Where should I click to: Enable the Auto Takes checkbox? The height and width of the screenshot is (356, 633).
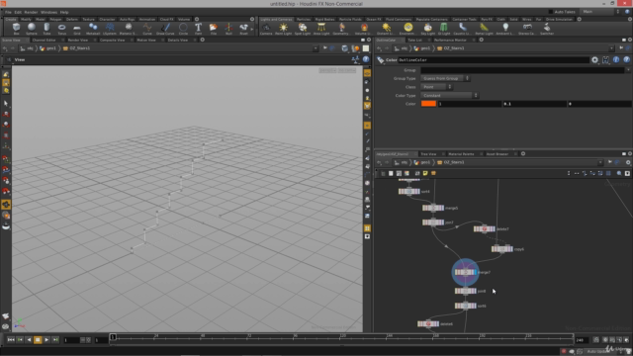[x=551, y=12]
